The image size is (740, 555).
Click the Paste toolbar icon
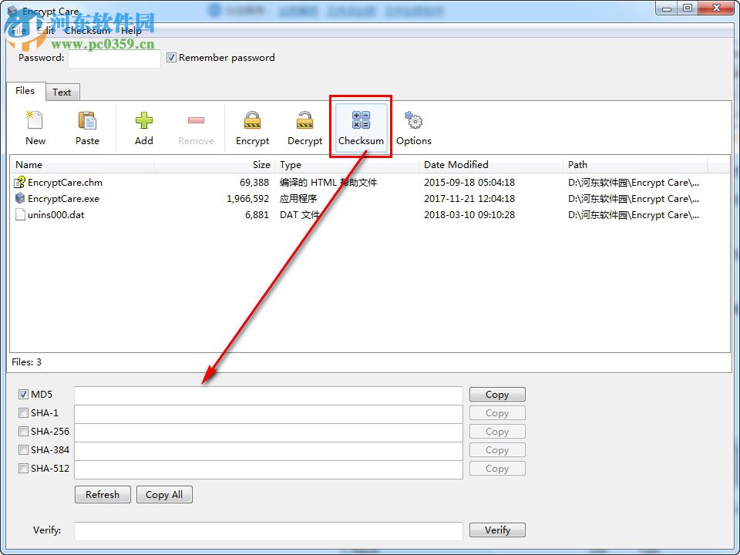[x=87, y=126]
